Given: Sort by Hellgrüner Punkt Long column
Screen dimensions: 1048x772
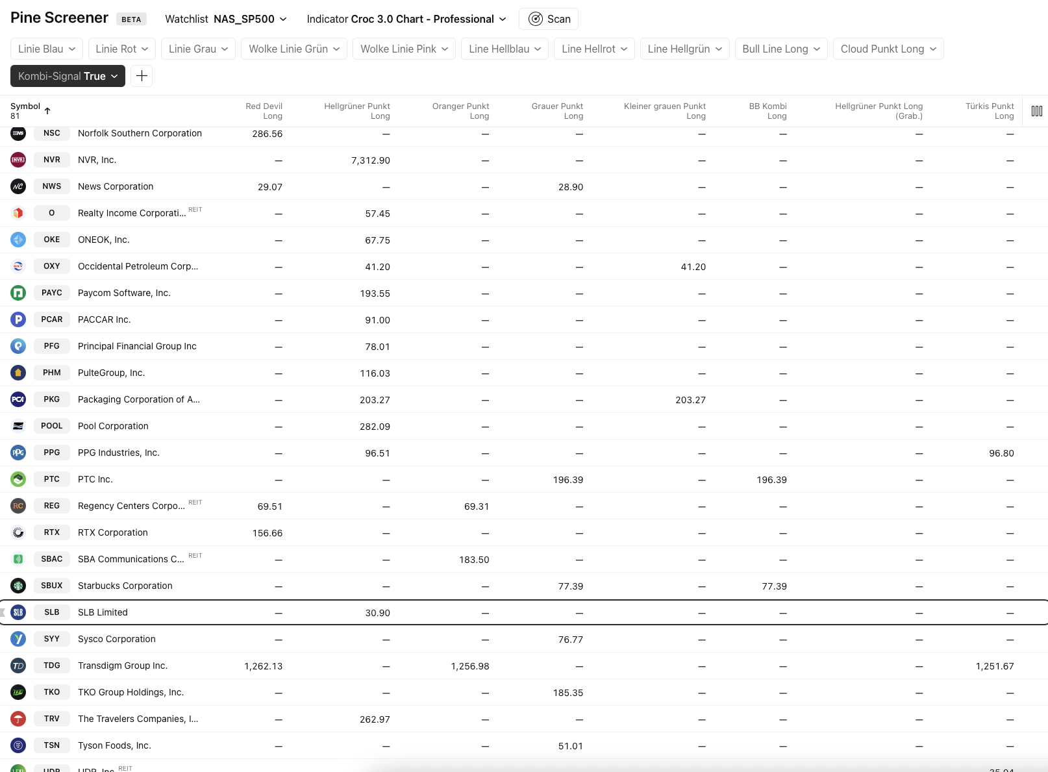Looking at the screenshot, I should click(x=356, y=111).
